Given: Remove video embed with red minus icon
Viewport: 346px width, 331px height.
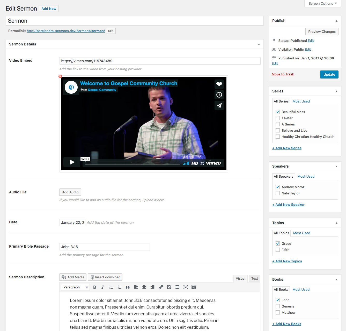Looking at the screenshot, I should tap(60, 76).
